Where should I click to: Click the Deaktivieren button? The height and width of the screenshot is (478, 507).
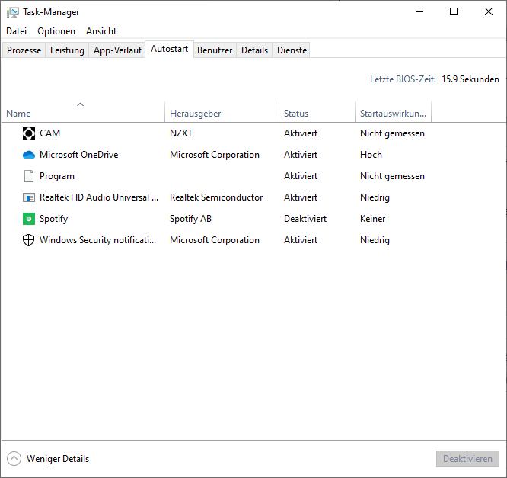467,459
